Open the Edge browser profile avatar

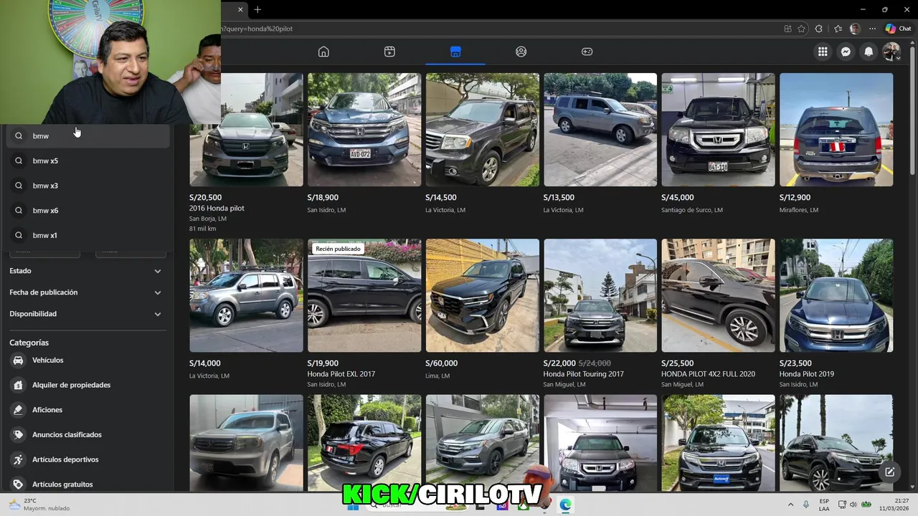855,29
